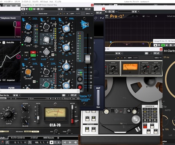Image resolution: width=175 pixels, height=145 pixels.
Task: Go to the next marker in transport
Action: pos(70,142)
